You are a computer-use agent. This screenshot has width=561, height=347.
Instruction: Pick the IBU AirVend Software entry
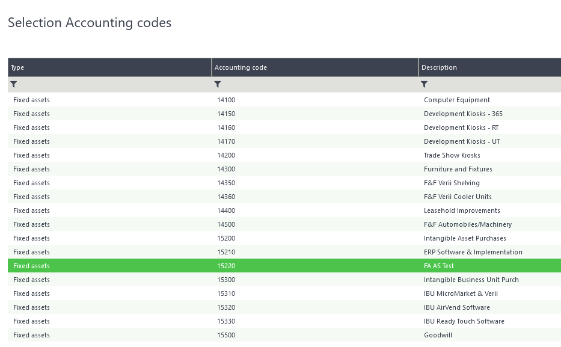pyautogui.click(x=456, y=307)
